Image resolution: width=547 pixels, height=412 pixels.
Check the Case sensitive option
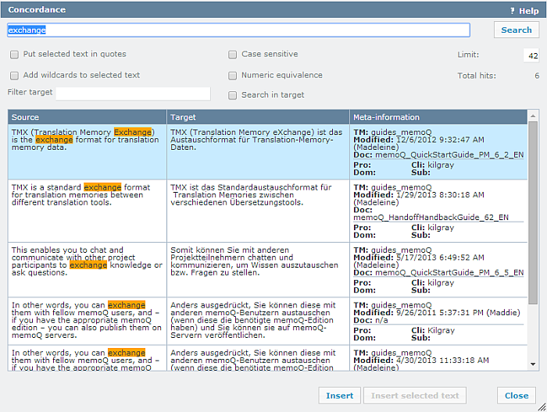[x=233, y=55]
